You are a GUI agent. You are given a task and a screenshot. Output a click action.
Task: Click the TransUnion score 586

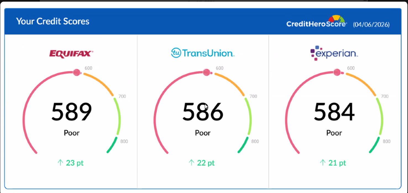(203, 112)
